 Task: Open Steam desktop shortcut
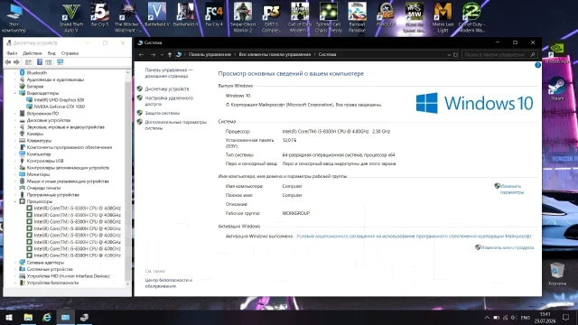(x=557, y=89)
